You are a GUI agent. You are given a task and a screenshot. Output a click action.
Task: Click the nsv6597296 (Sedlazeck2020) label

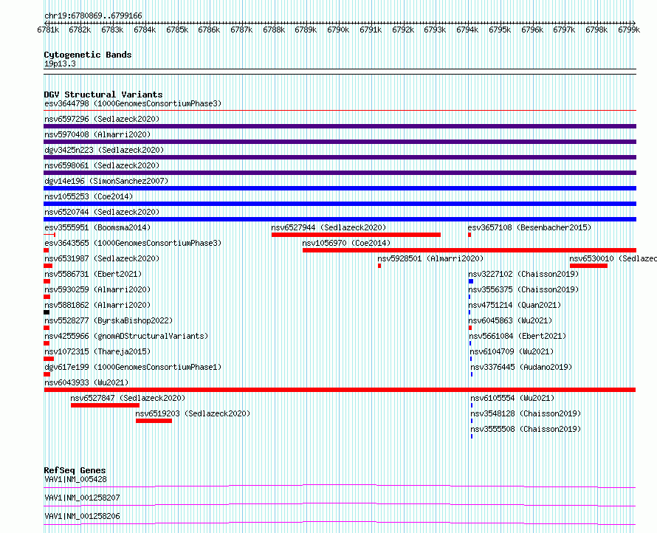click(x=102, y=119)
